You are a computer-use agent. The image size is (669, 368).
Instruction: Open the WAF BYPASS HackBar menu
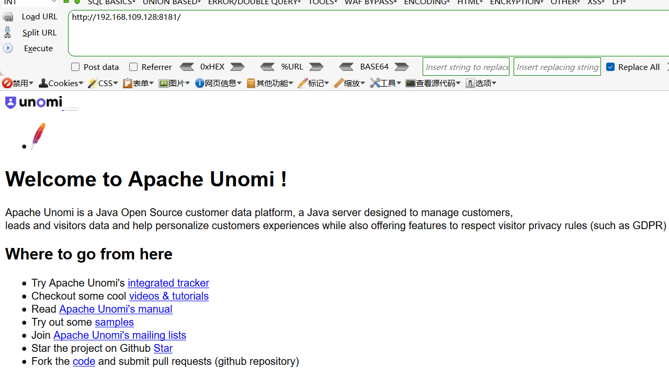click(370, 3)
